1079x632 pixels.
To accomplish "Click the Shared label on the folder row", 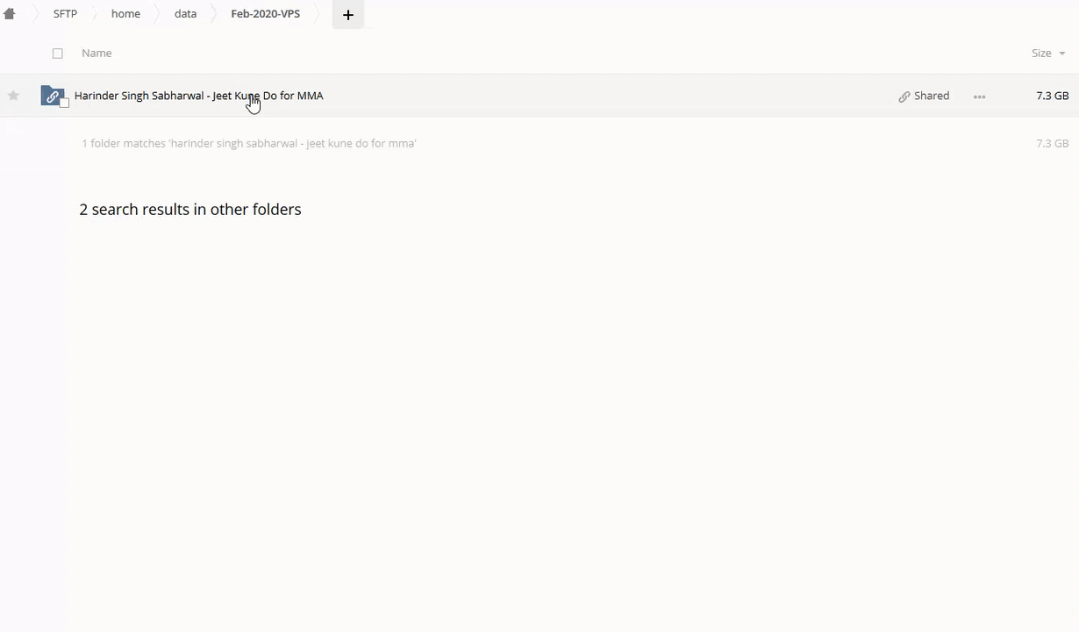I will pos(931,96).
